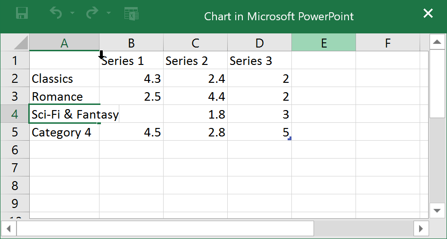Click the Romance row Series 3 cell
The width and height of the screenshot is (447, 239).
(x=259, y=96)
